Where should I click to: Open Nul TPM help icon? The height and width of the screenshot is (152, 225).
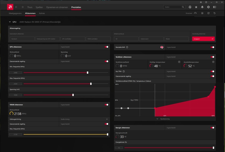(124, 71)
